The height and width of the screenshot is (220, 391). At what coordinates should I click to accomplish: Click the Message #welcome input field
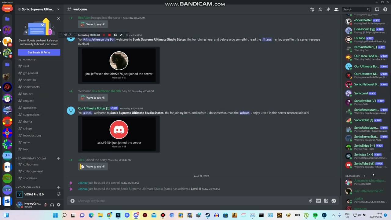click(192, 201)
